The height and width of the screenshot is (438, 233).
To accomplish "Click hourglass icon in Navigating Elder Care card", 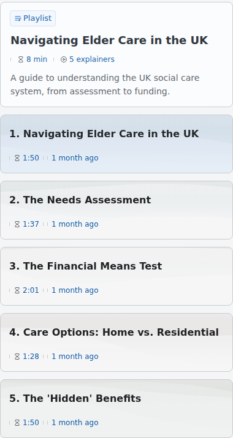I will [x=17, y=158].
